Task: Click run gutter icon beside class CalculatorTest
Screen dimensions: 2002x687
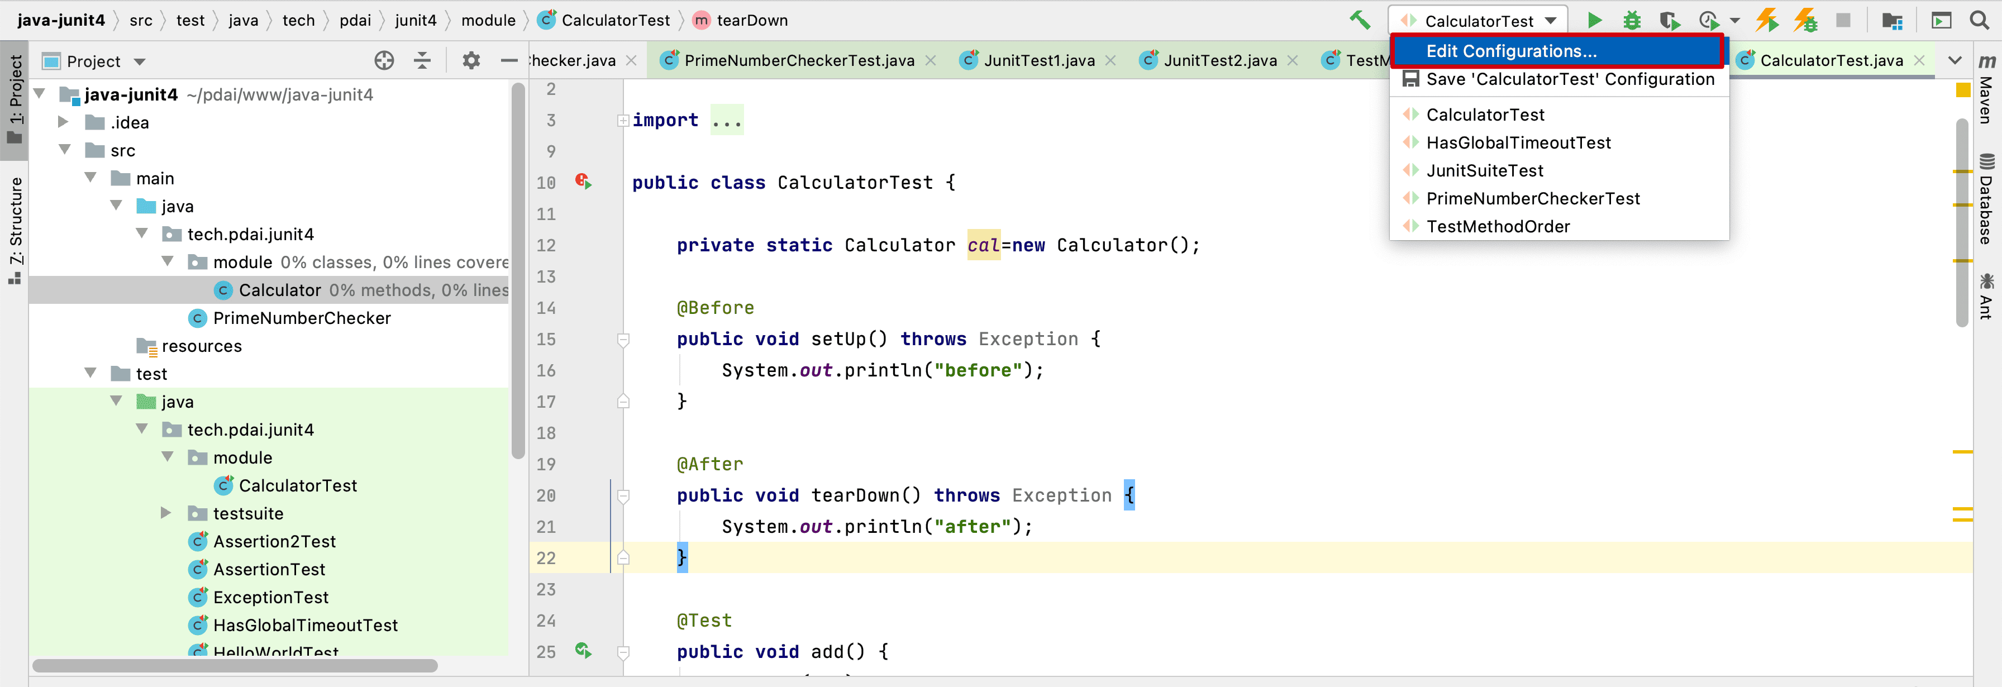Action: point(584,182)
